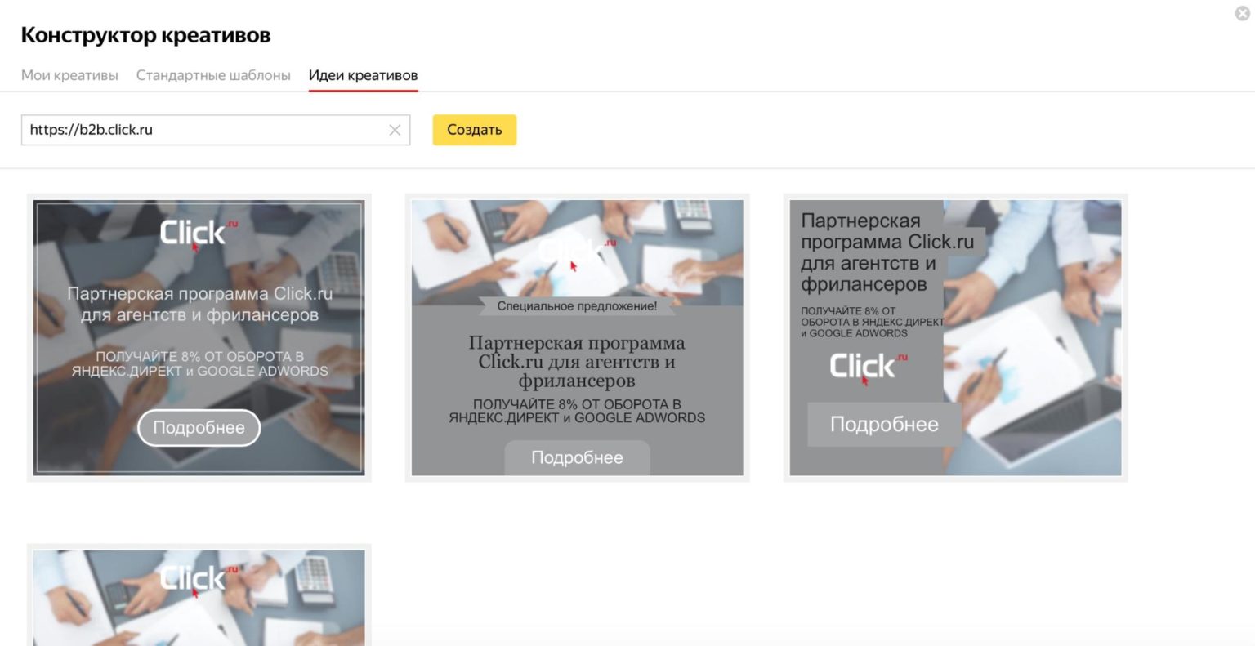
Task: Click Подробнее in the third creative
Action: [884, 424]
